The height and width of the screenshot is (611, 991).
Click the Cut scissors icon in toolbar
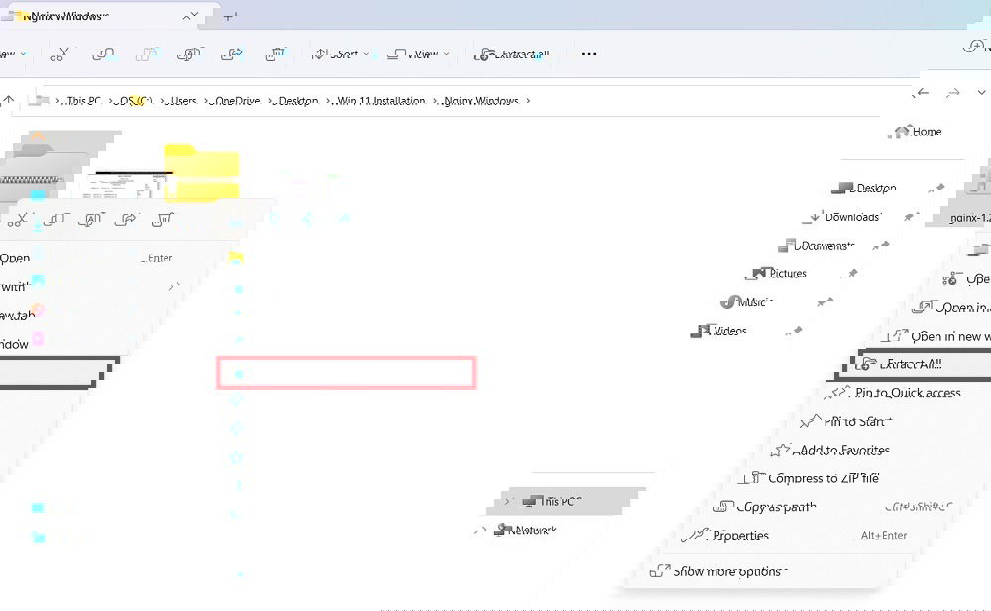point(58,54)
